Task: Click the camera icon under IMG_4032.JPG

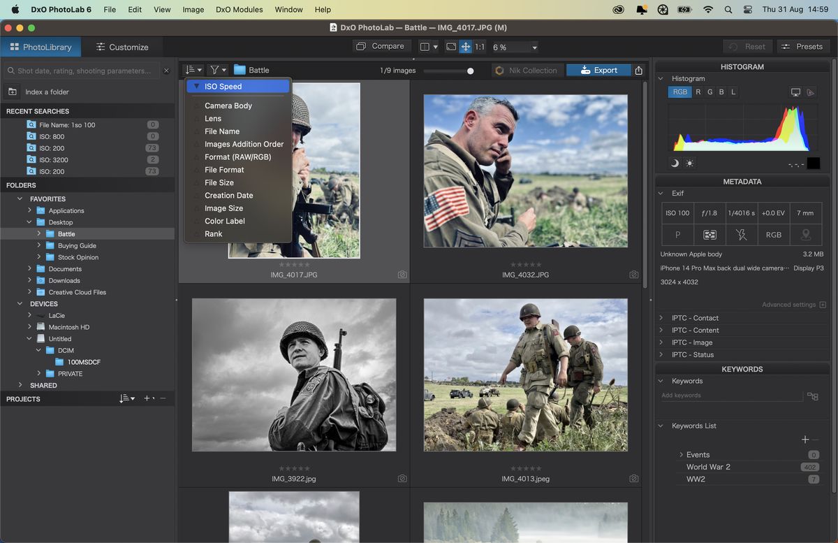Action: [x=633, y=275]
